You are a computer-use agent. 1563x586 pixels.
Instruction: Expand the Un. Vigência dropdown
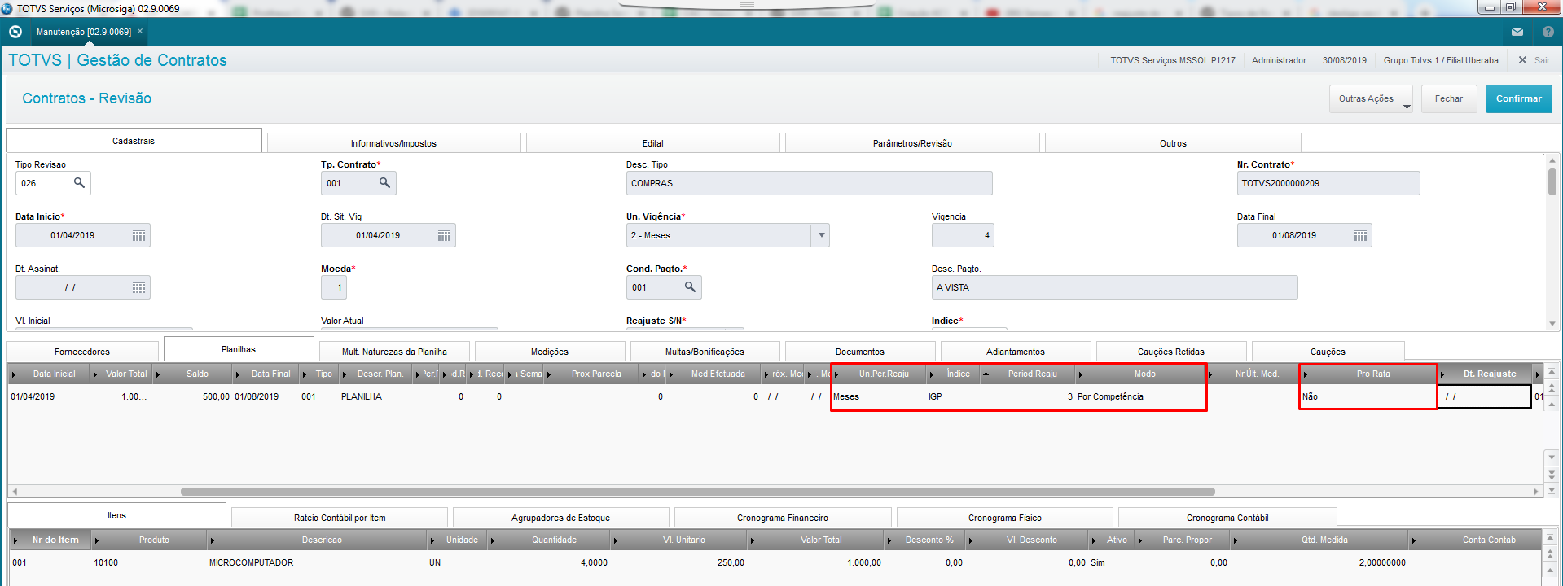[821, 235]
